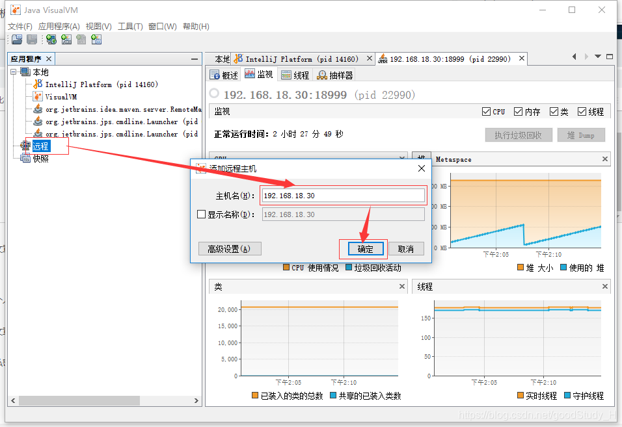Click the IntelliJ Platform icon in the tree
The width and height of the screenshot is (622, 427).
pyautogui.click(x=38, y=84)
